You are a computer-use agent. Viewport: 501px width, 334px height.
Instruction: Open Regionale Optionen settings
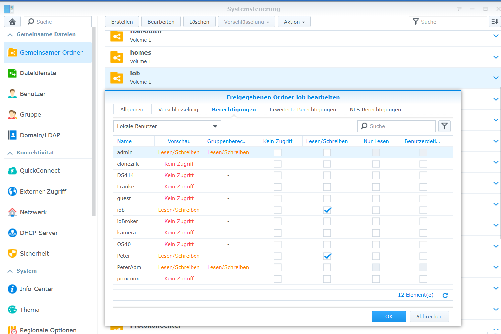click(x=48, y=330)
